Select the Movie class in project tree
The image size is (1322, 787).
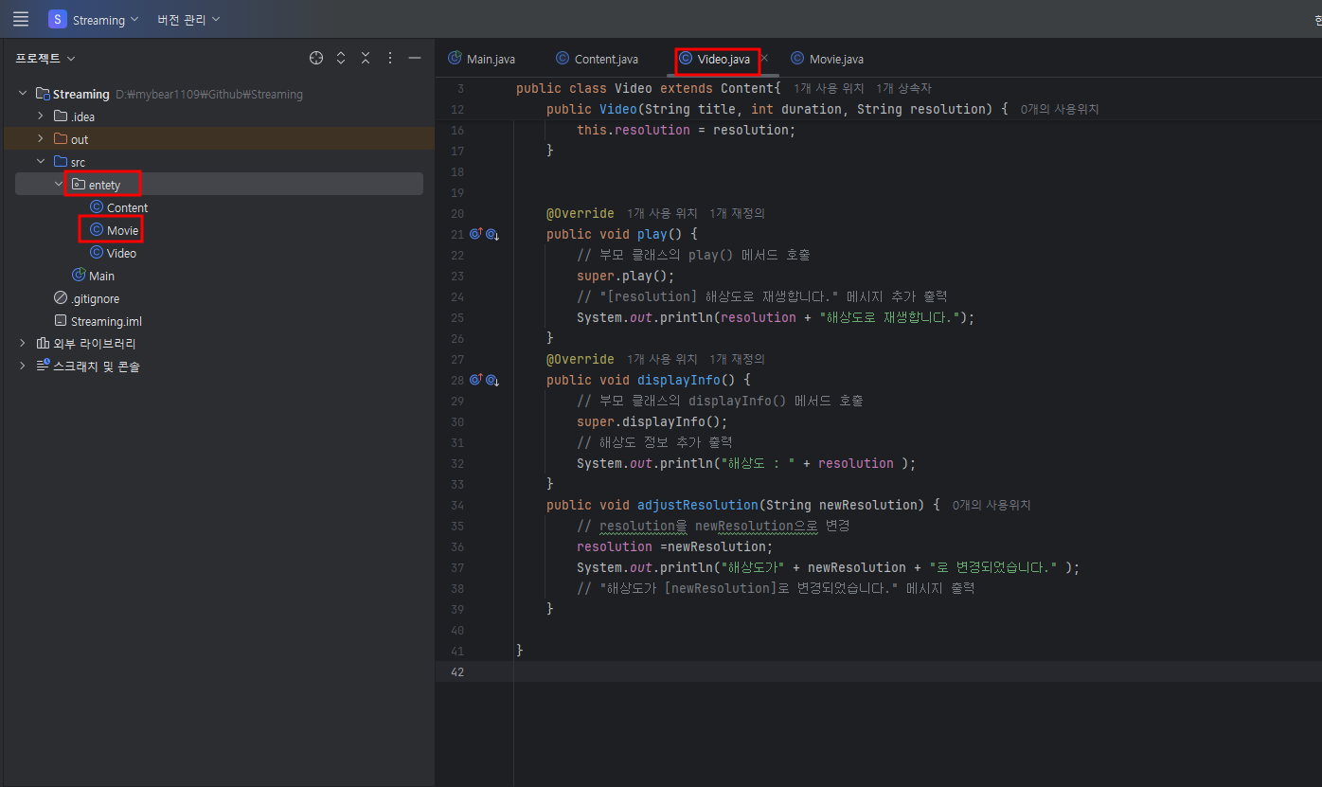coord(122,230)
